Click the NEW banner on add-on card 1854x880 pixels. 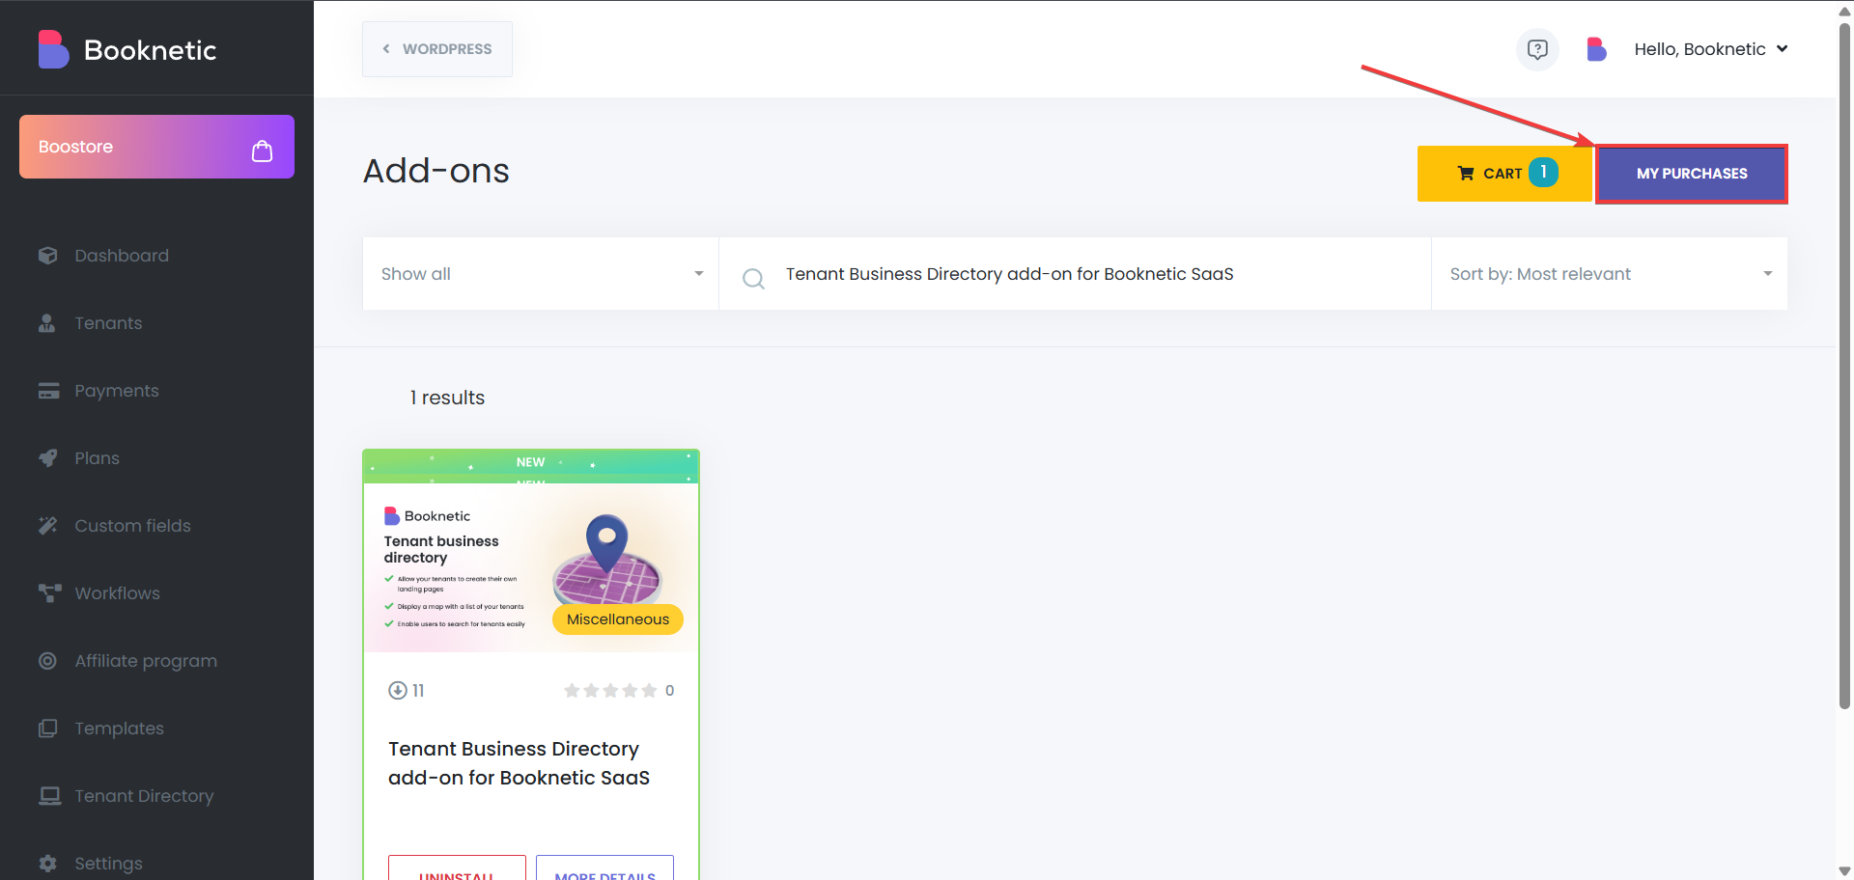click(531, 466)
